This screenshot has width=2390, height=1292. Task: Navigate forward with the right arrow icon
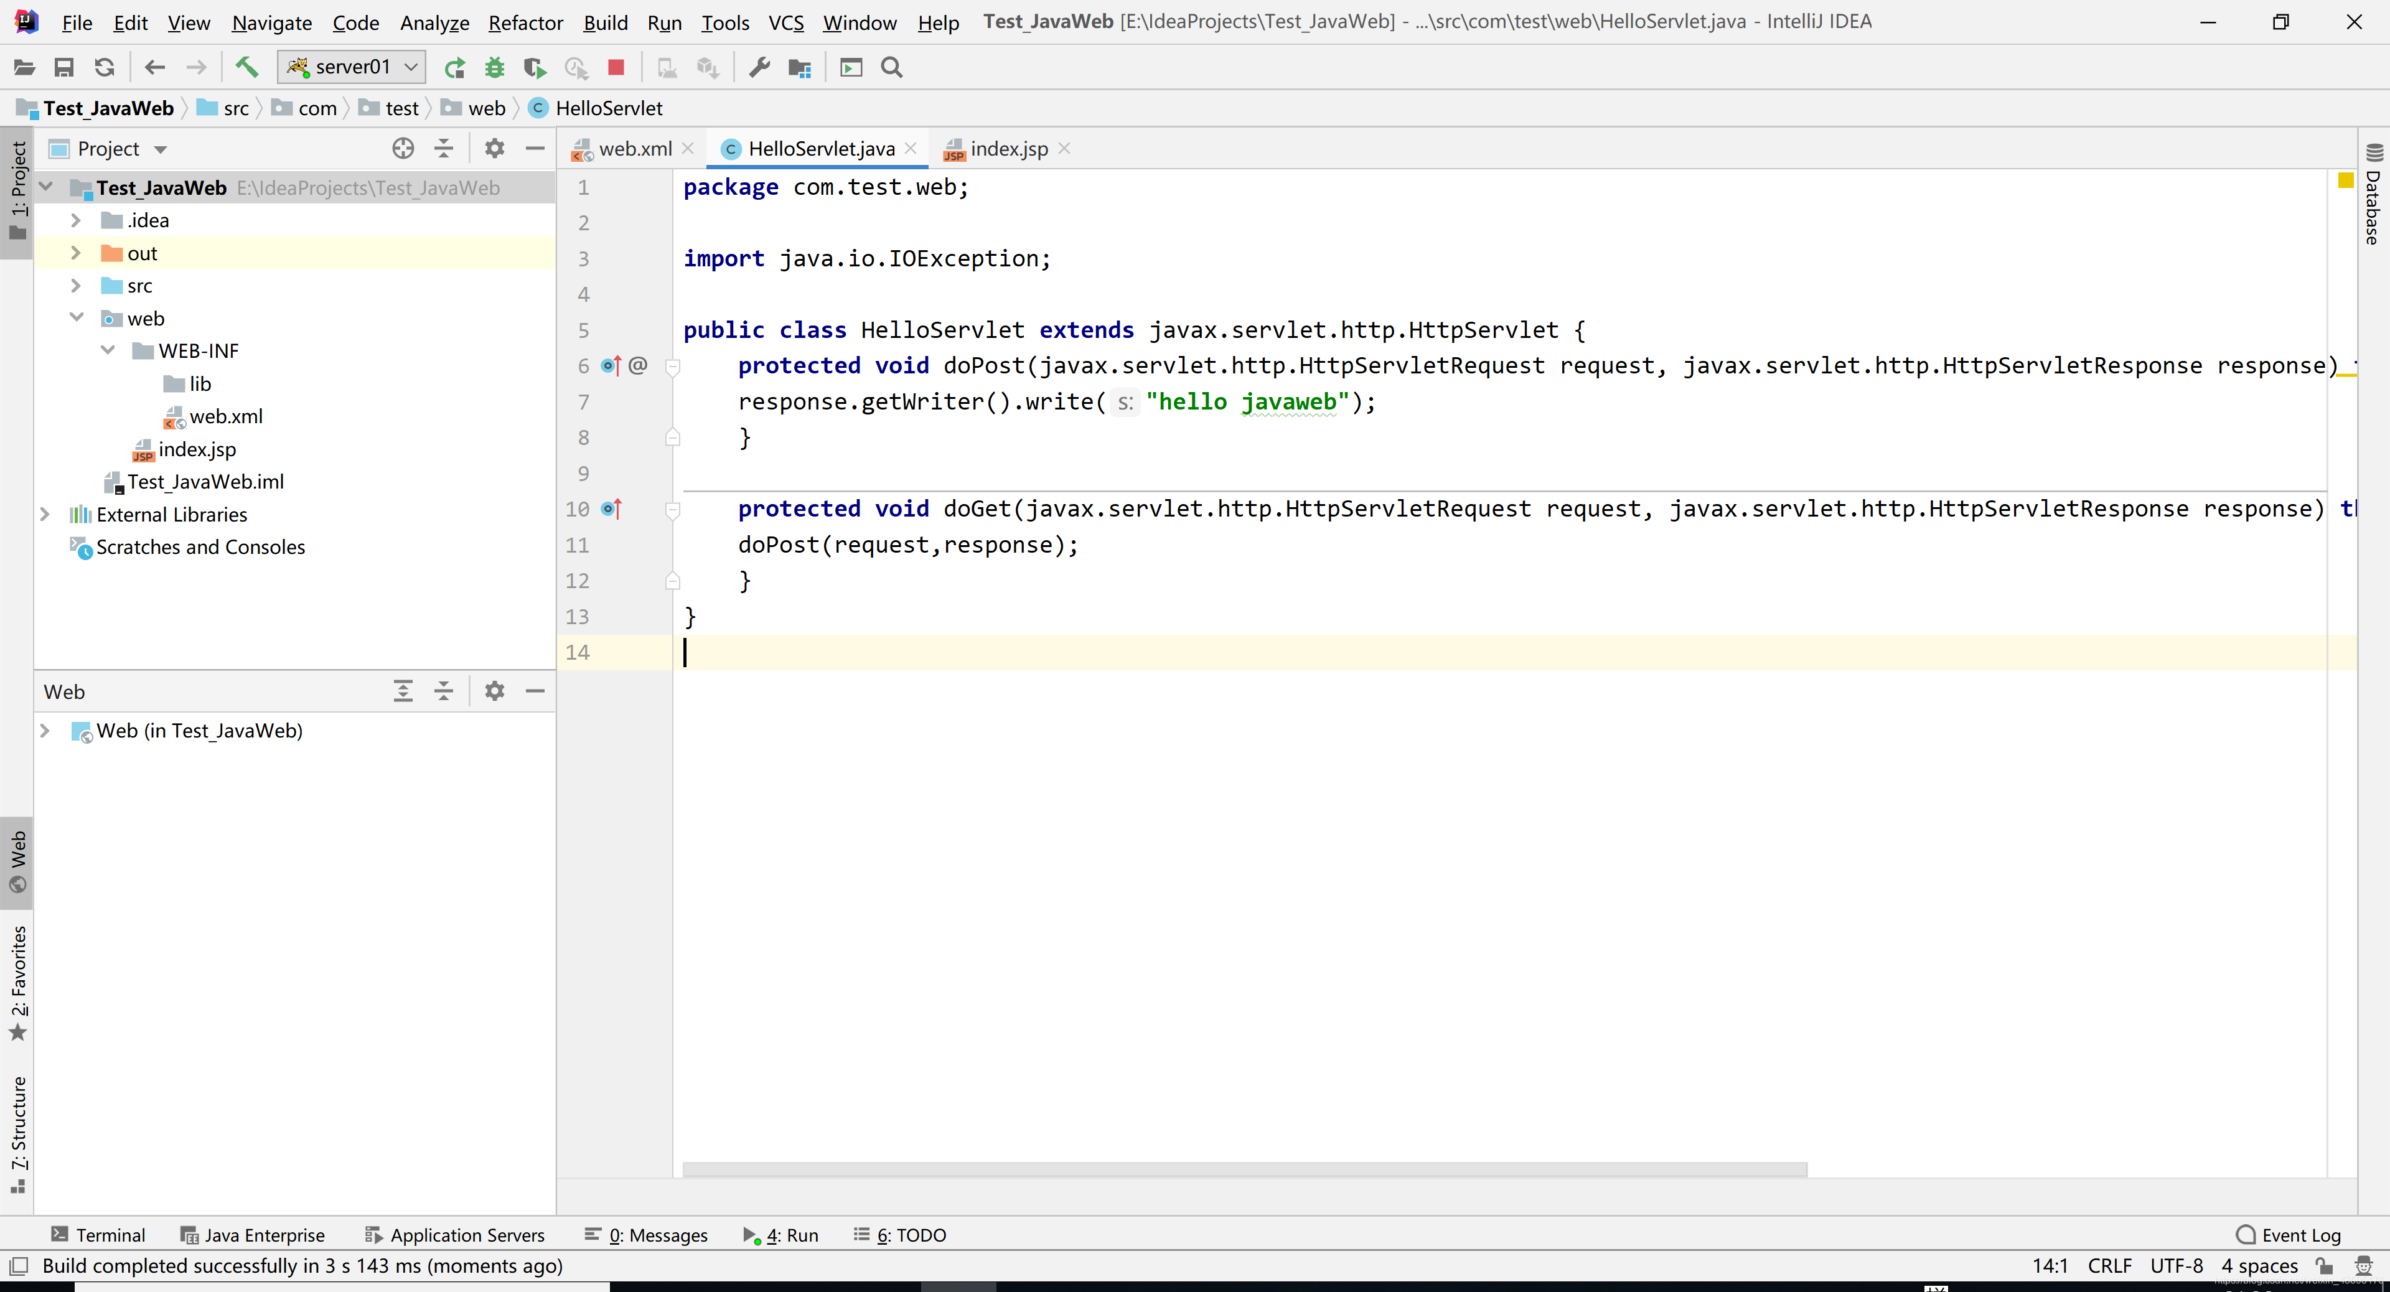click(196, 67)
